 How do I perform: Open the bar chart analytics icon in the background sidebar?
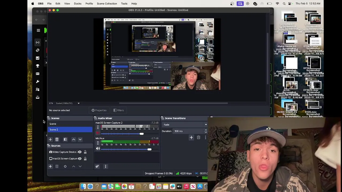point(38,58)
